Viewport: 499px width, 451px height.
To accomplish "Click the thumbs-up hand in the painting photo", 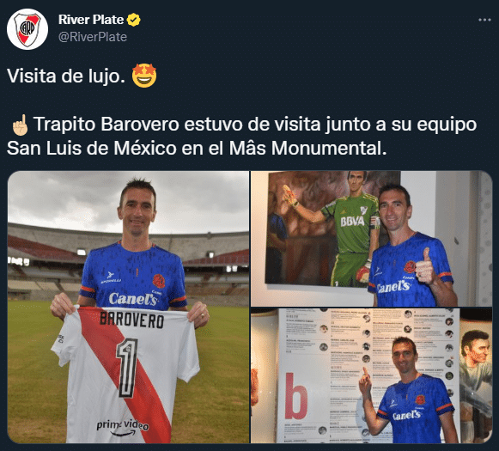I will [x=425, y=266].
